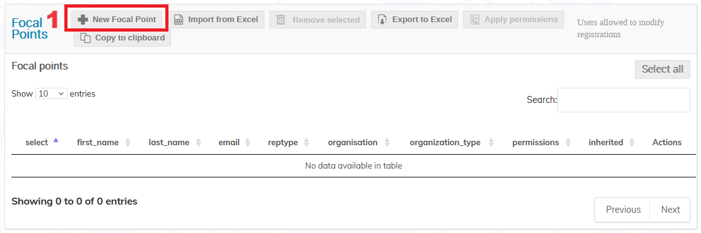Click the copy icon on Copy to clipboard
Image resolution: width=701 pixels, height=233 pixels.
tap(85, 38)
